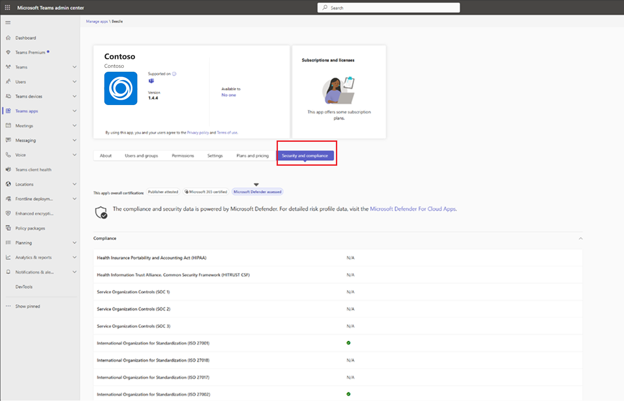
Task: Collapse the navigation pane with the hamburger icon
Action: (x=8, y=22)
